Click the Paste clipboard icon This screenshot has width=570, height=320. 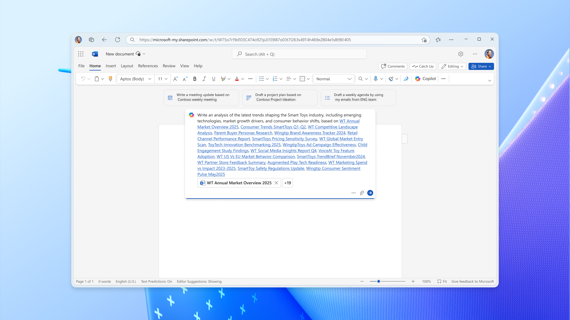(x=97, y=79)
